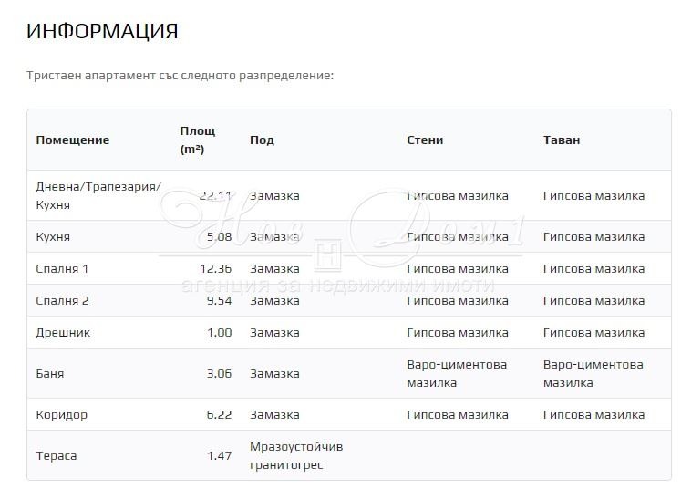The image size is (681, 489).
Task: Click the area value 5.08
Action: pyautogui.click(x=219, y=237)
